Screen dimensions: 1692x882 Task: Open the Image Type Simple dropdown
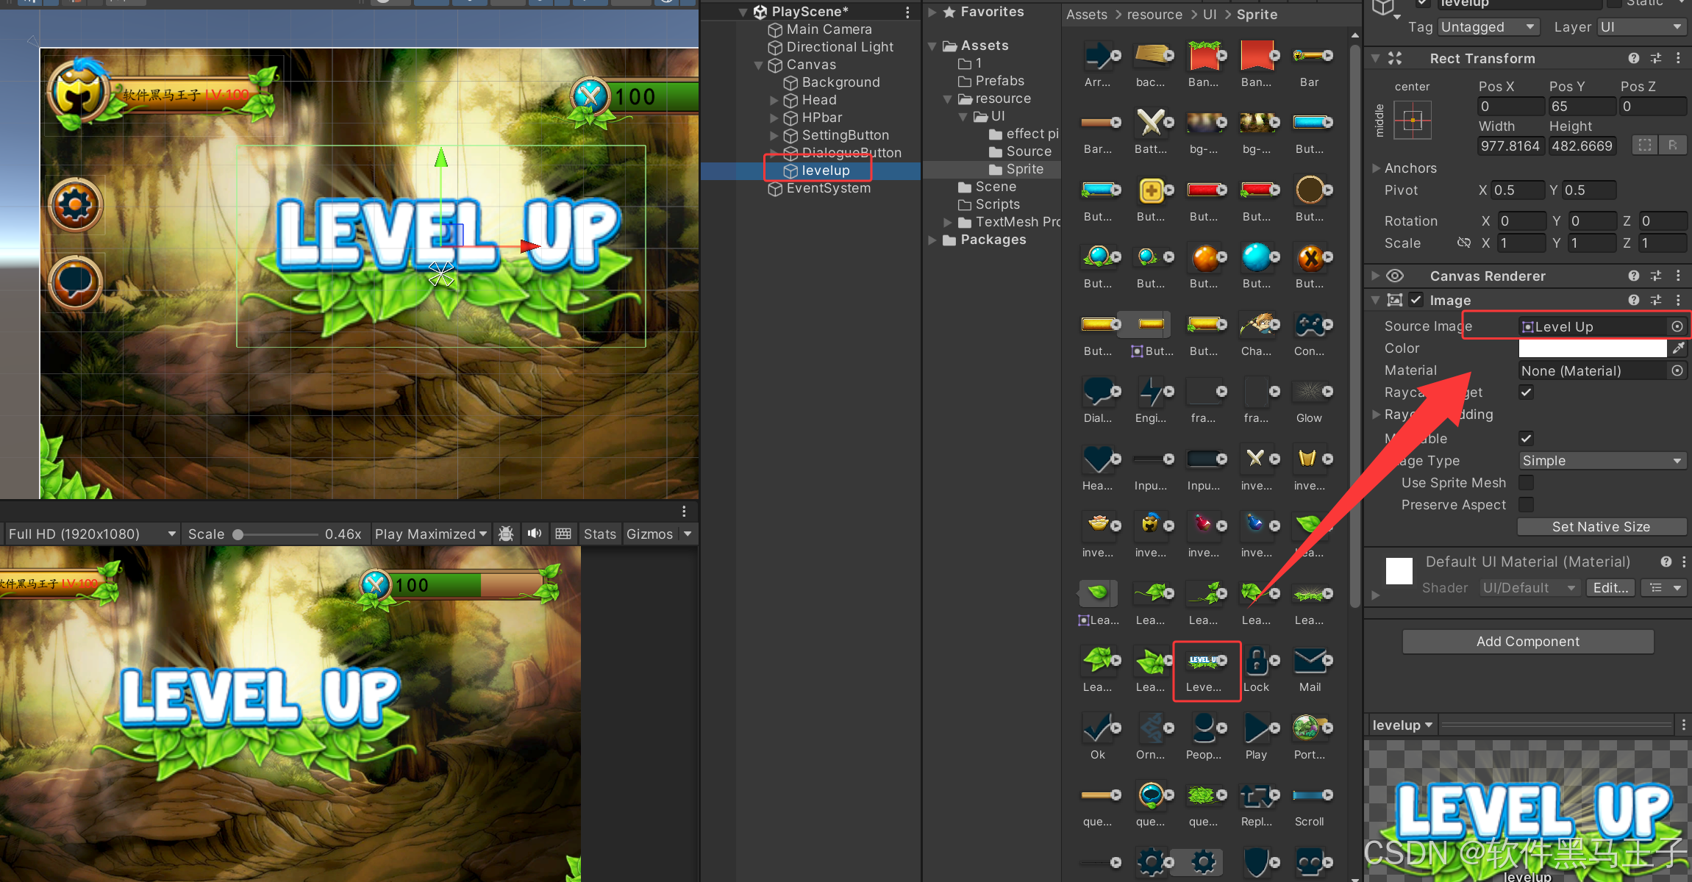1602,461
